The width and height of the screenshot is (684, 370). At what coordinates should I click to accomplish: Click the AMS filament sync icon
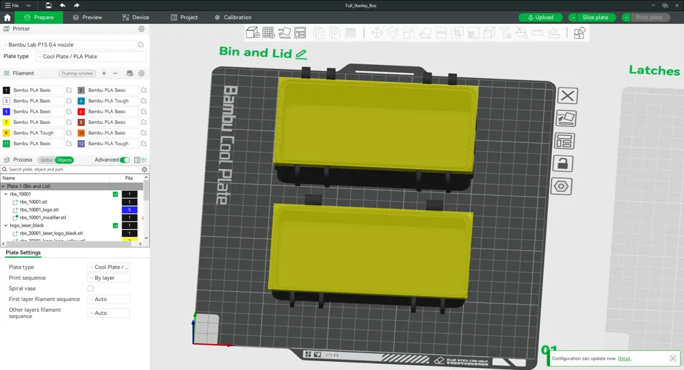click(129, 73)
